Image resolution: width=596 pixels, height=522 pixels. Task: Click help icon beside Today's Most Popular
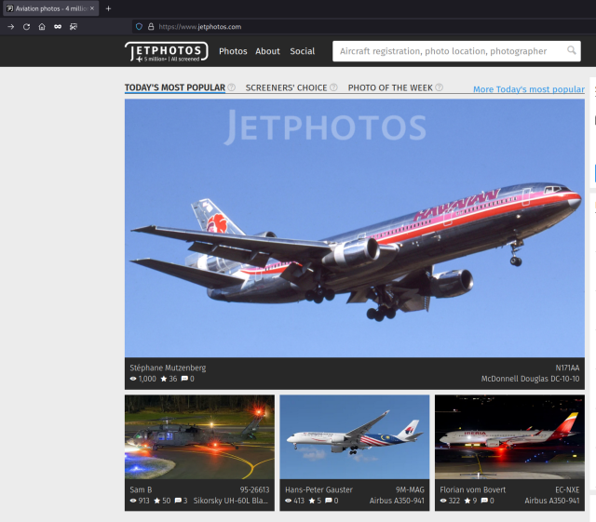point(232,87)
